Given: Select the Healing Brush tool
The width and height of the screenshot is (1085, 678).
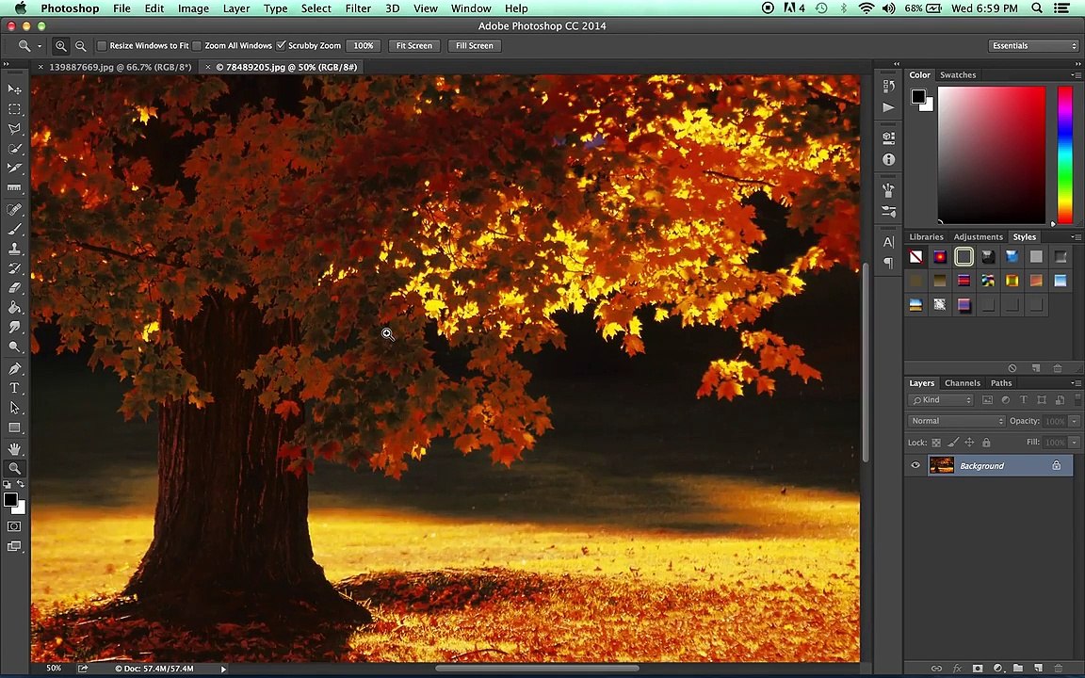Looking at the screenshot, I should coord(14,209).
